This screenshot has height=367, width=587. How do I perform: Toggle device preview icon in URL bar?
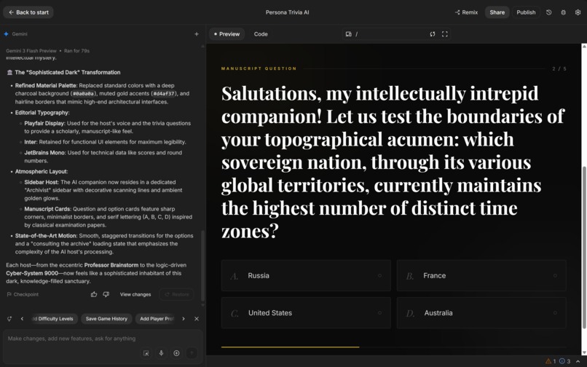(349, 34)
